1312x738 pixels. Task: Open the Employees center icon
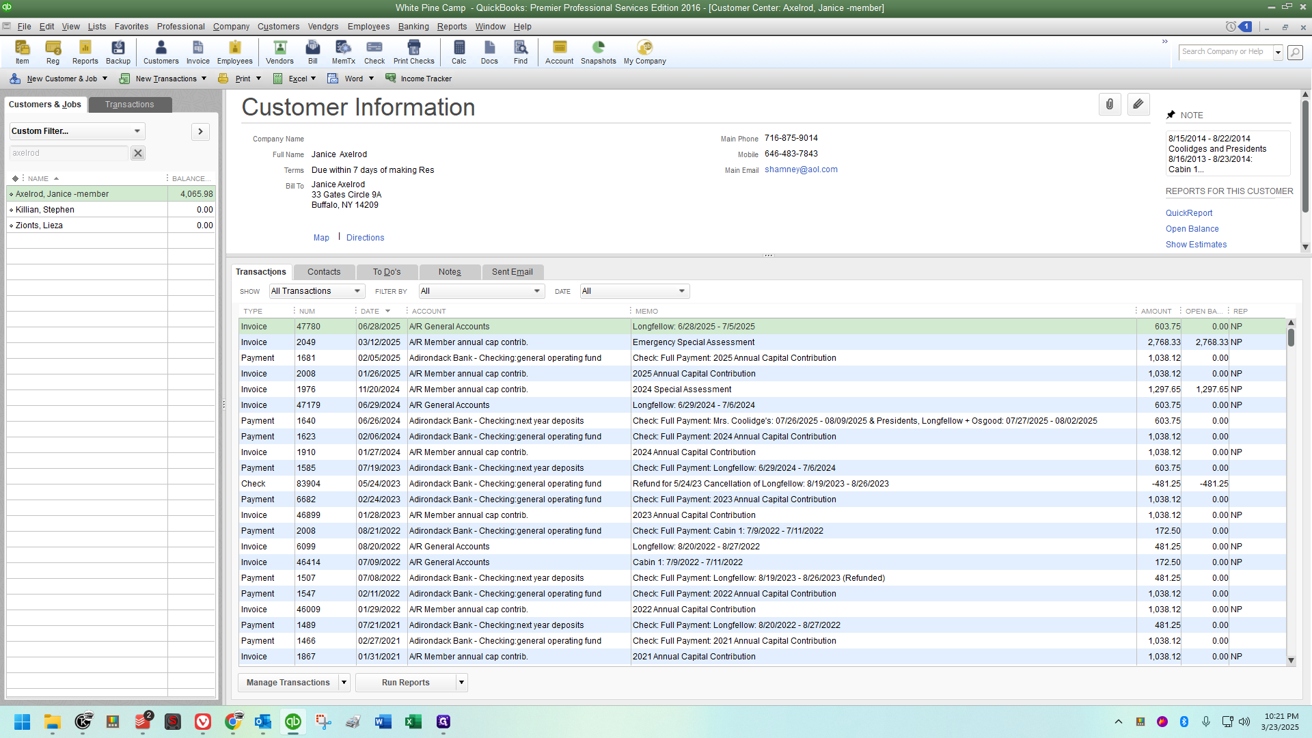[x=235, y=52]
